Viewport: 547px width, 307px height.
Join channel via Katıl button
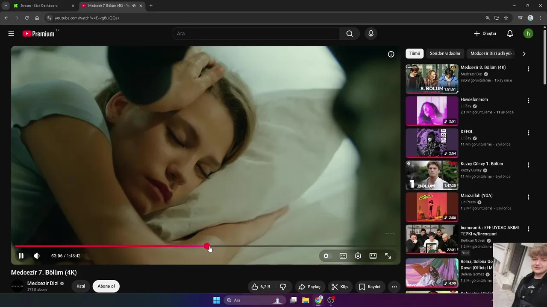point(81,286)
